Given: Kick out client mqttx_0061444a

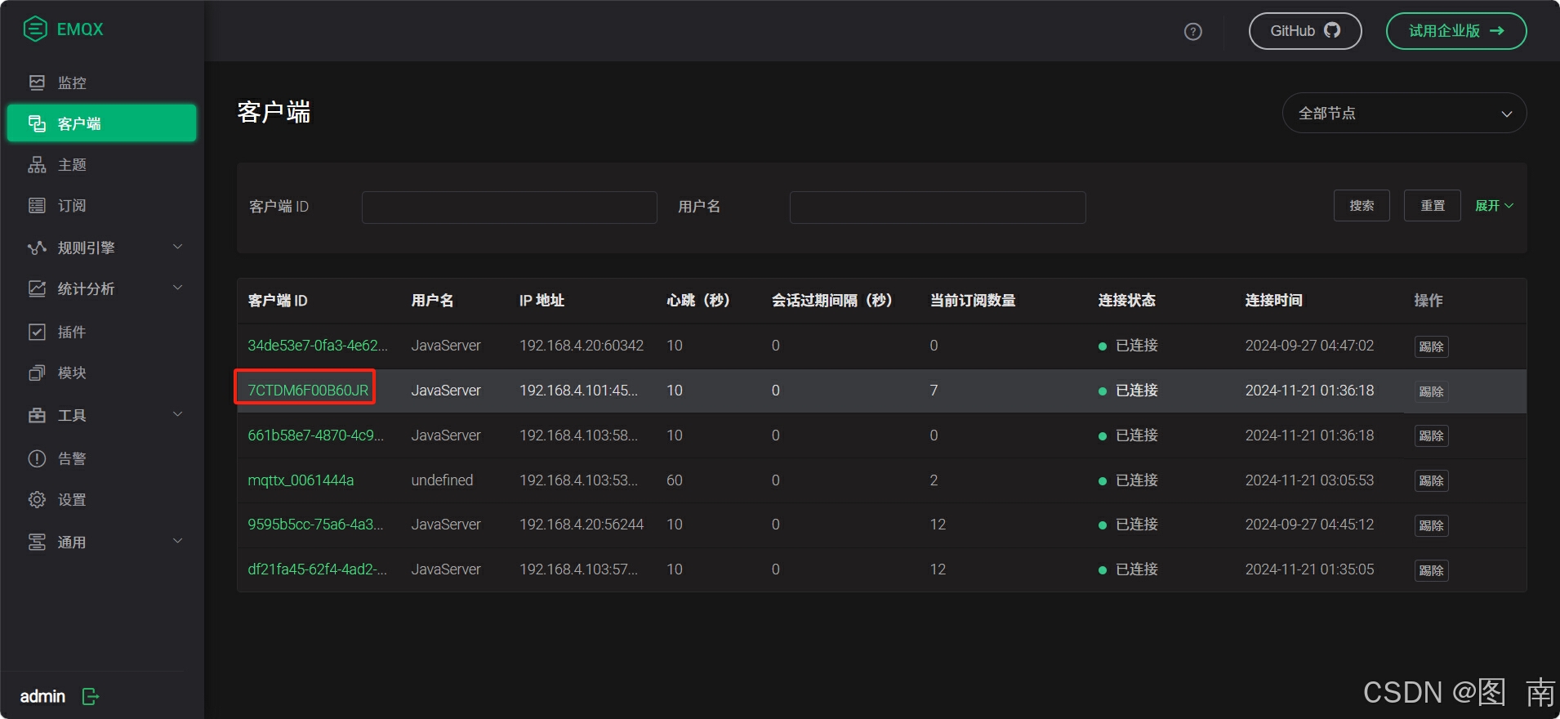Looking at the screenshot, I should coord(1431,480).
